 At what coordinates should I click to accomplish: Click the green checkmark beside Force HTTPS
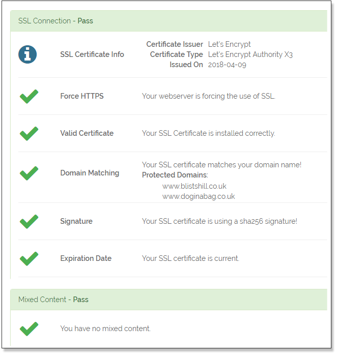click(29, 97)
